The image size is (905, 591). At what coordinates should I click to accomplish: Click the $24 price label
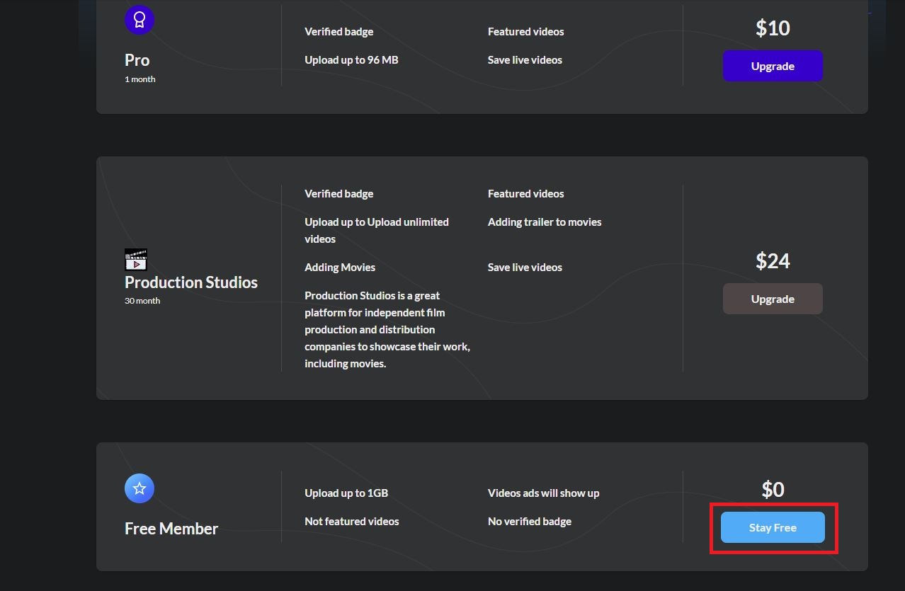pyautogui.click(x=773, y=260)
